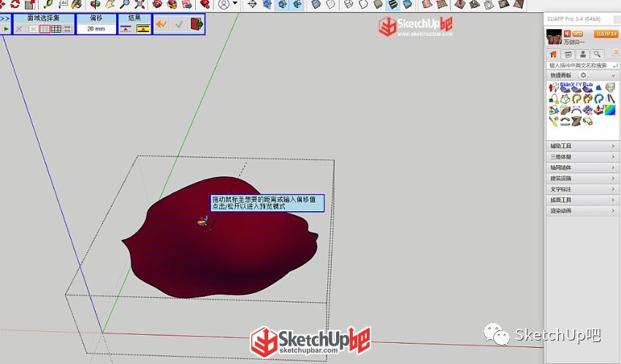Switch to Wireframe face style
This screenshot has height=364, width=621.
click(x=348, y=4)
